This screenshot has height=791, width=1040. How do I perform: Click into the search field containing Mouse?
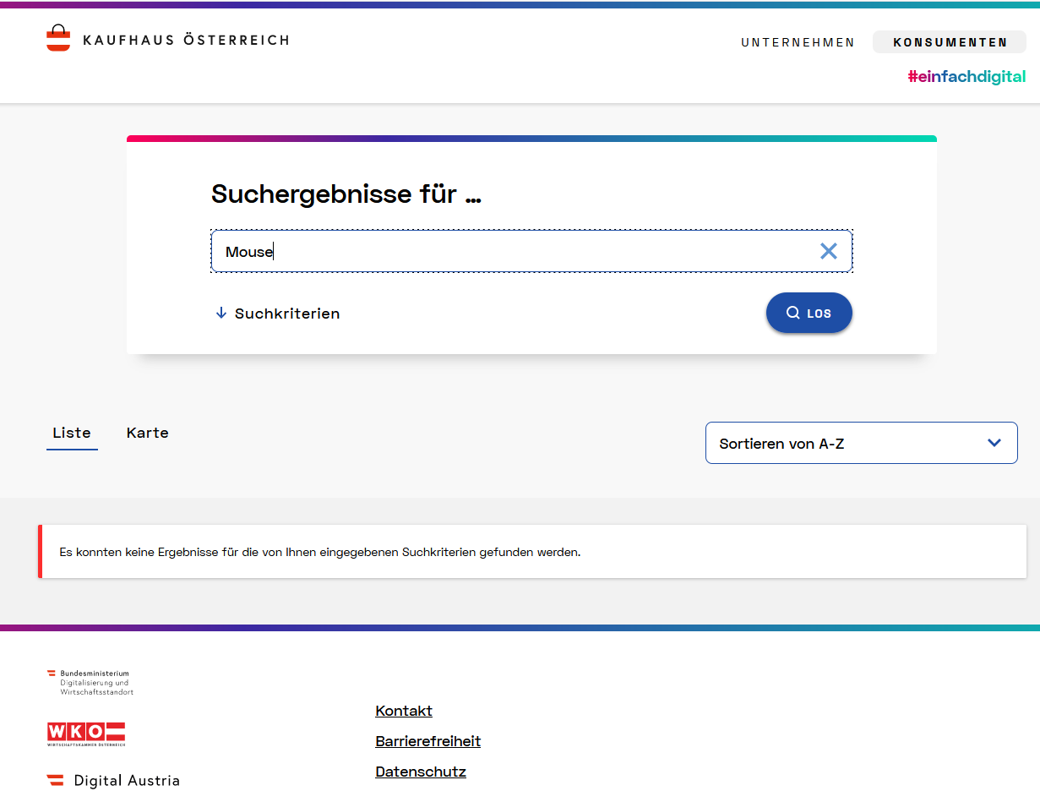pyautogui.click(x=507, y=252)
